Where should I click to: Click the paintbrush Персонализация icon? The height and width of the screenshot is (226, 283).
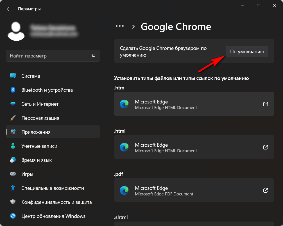pyautogui.click(x=13, y=118)
